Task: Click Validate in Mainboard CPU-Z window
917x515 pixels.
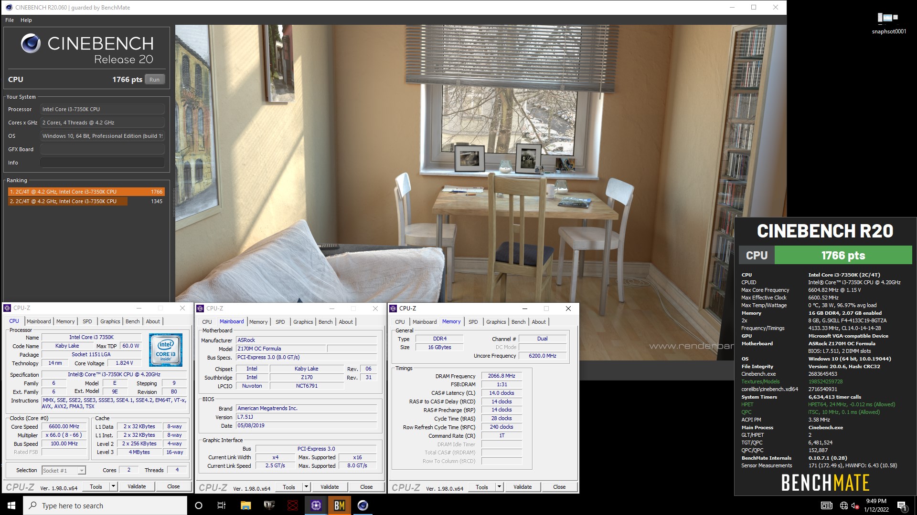Action: click(x=330, y=487)
